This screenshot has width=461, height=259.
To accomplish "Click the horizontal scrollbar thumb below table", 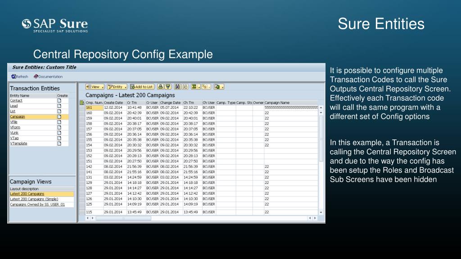I will click(x=123, y=218).
